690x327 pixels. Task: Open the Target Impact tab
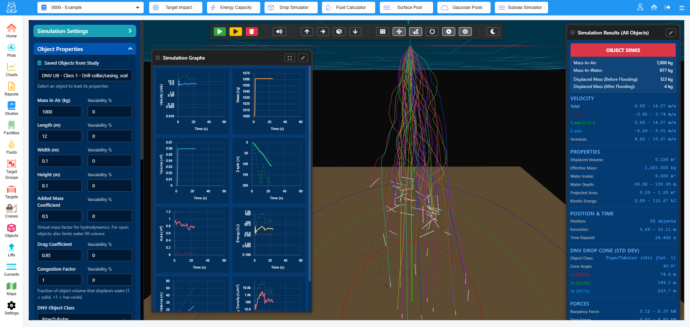click(x=175, y=7)
